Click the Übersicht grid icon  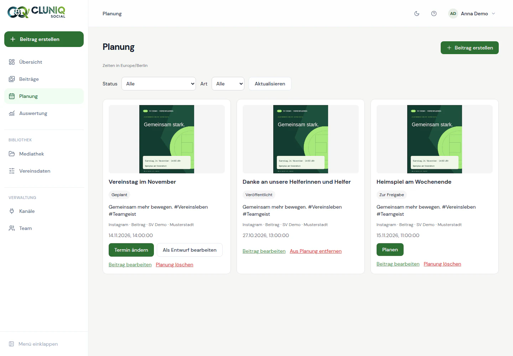(x=12, y=62)
